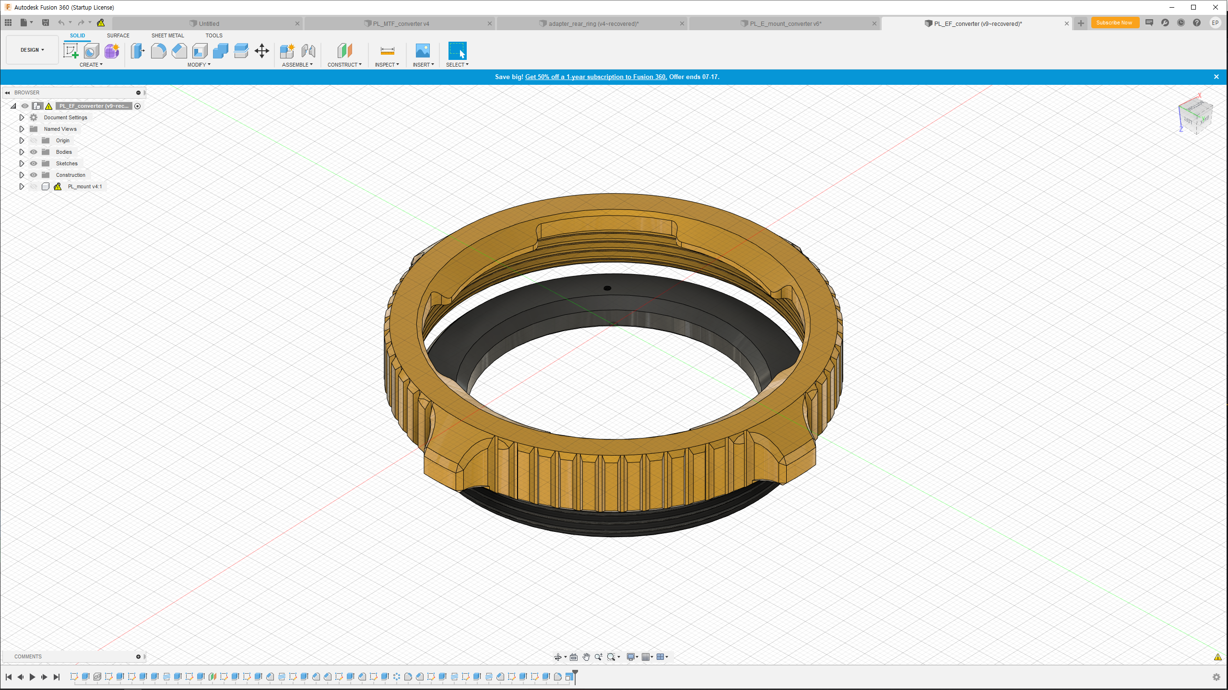
Task: Click the Fillet tool icon
Action: coord(158,51)
